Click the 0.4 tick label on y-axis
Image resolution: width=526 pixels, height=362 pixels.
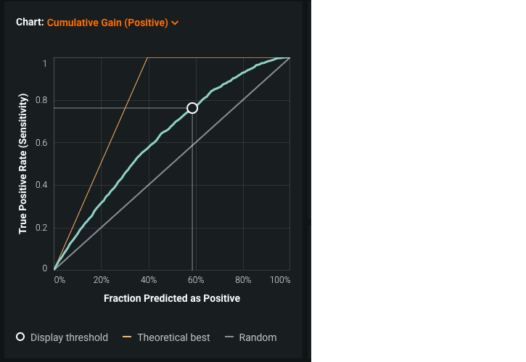tap(41, 185)
